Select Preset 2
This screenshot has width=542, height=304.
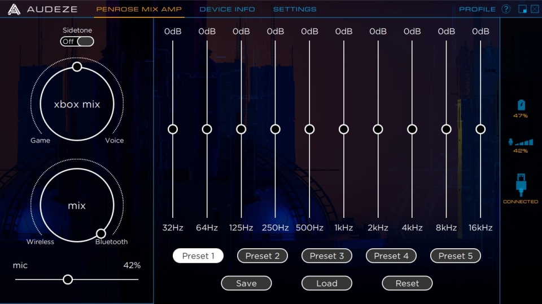(263, 256)
